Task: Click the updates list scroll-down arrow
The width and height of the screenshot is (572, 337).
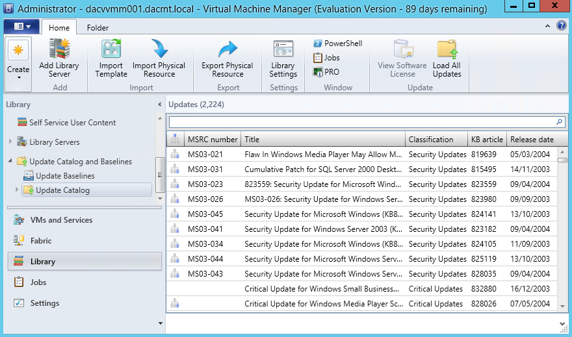Action: click(x=562, y=306)
